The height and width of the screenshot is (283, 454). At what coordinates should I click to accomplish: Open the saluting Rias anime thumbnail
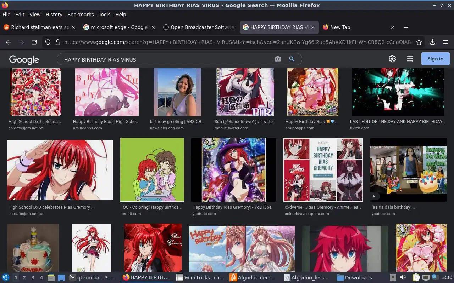60,170
